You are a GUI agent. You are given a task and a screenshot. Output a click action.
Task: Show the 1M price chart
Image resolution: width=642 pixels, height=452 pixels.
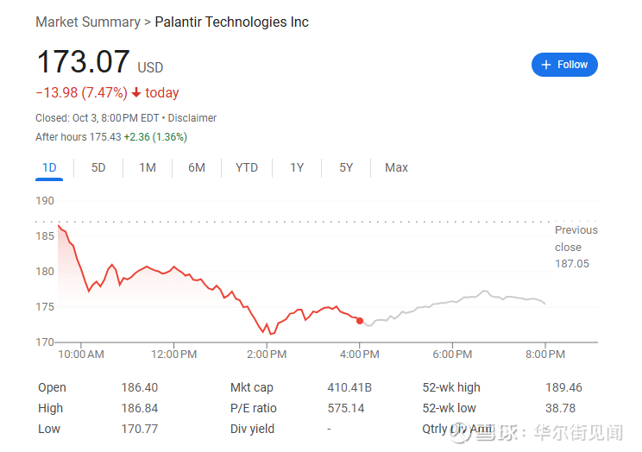(x=148, y=167)
